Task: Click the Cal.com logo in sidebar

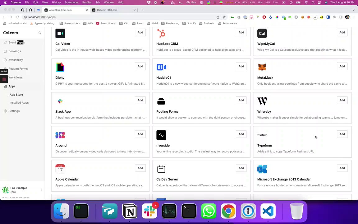Action: coord(11,33)
